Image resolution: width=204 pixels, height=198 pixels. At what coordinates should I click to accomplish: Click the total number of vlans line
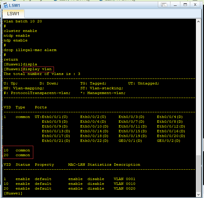point(42,74)
